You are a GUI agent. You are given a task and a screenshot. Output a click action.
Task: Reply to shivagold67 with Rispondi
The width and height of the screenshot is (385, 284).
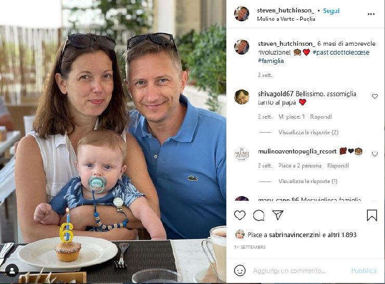click(x=320, y=117)
